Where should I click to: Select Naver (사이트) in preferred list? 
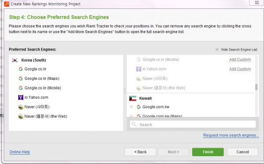tap(37, 107)
